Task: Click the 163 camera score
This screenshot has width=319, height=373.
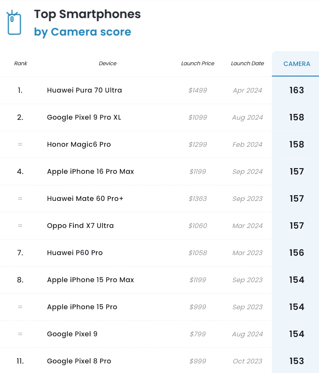Action: [x=297, y=90]
